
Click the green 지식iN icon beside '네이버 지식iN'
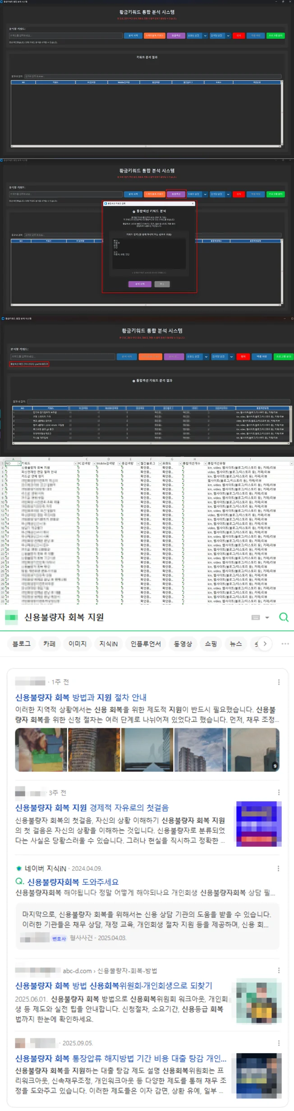18,868
